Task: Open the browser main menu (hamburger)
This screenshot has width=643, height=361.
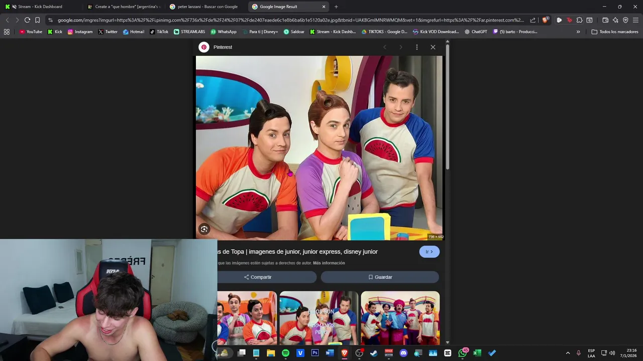Action: click(x=635, y=20)
